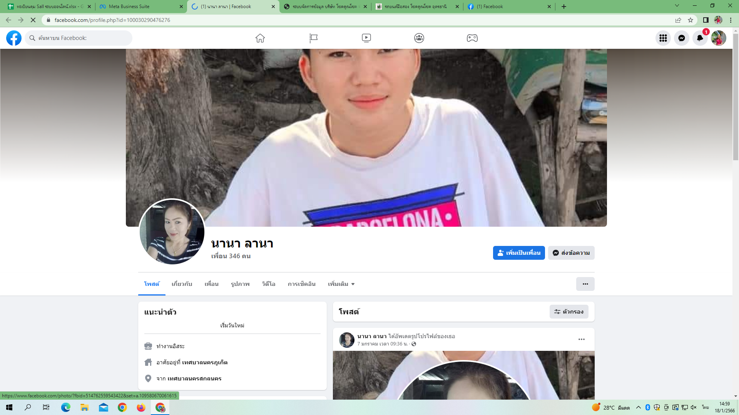Screen dimensions: 739x415
Task: Click the Facebook logo
Action: tap(14, 38)
